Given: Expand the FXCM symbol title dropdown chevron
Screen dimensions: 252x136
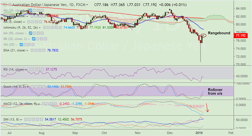Looking at the screenshot, I should [x=87, y=5].
